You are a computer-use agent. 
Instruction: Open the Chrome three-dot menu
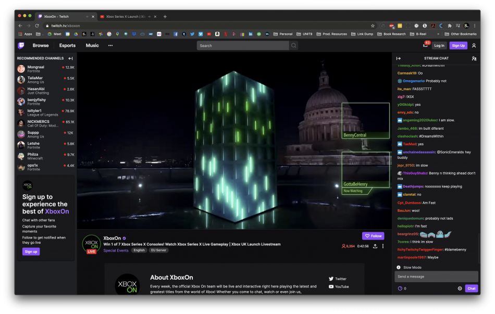click(475, 26)
